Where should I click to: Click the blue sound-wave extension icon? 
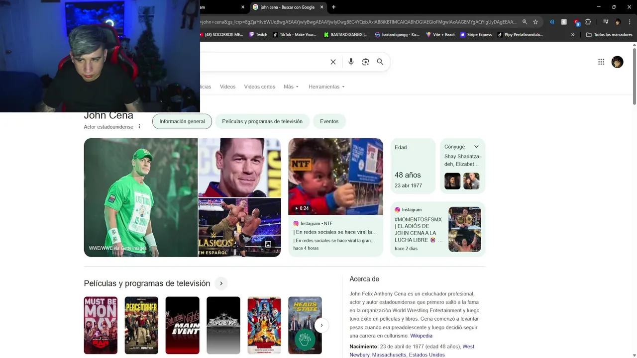[x=552, y=22]
